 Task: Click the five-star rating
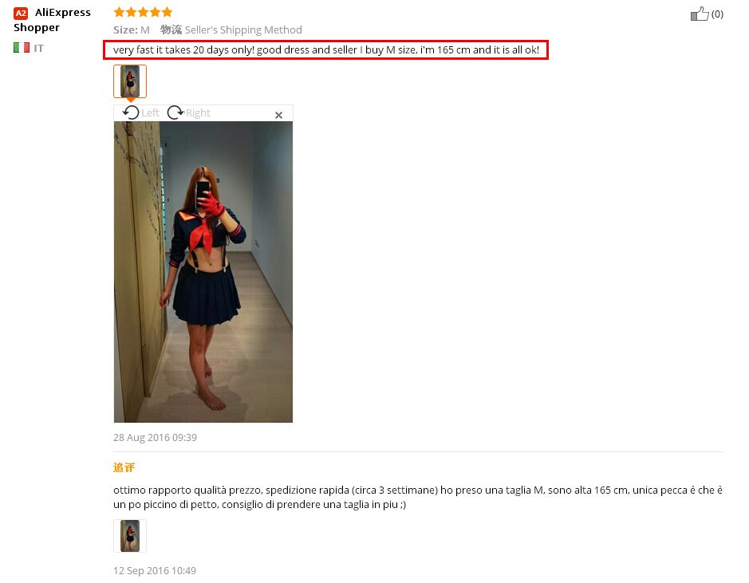point(143,12)
